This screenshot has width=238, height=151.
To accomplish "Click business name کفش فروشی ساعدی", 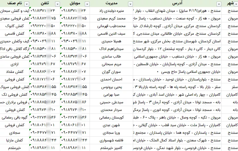I will 15,56.
